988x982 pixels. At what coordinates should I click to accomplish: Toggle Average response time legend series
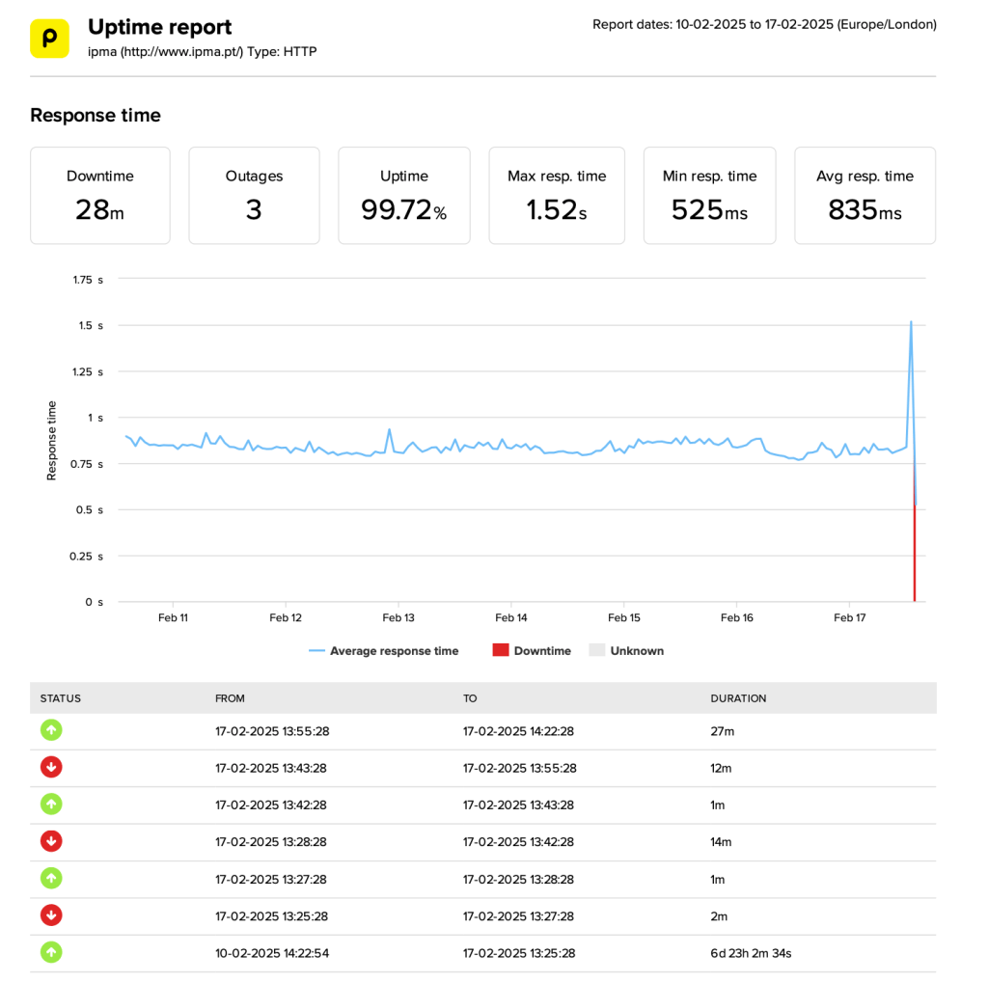click(384, 651)
